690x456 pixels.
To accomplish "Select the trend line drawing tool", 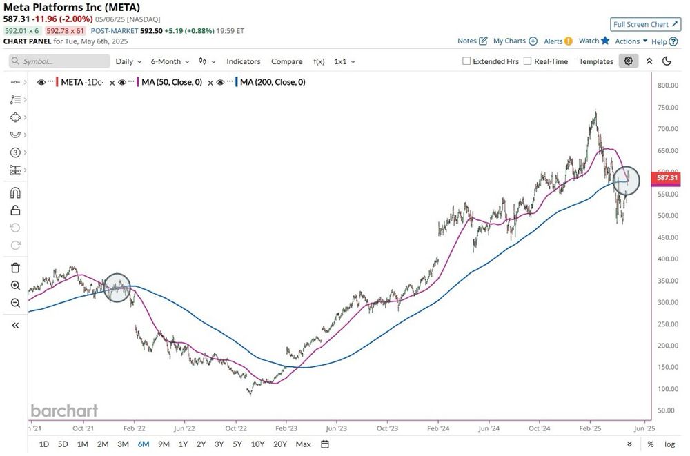I will click(15, 82).
